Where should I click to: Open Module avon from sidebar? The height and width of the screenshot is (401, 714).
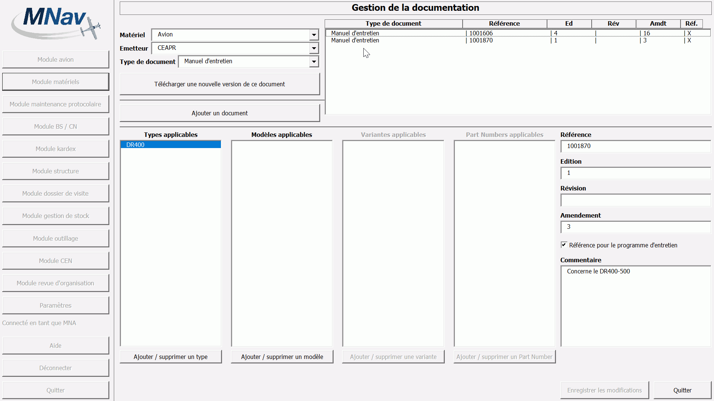55,60
